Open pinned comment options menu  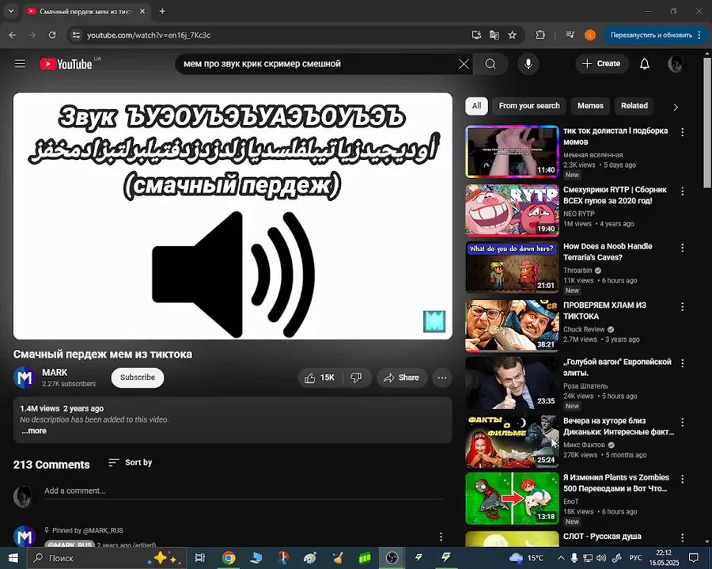[x=441, y=537]
